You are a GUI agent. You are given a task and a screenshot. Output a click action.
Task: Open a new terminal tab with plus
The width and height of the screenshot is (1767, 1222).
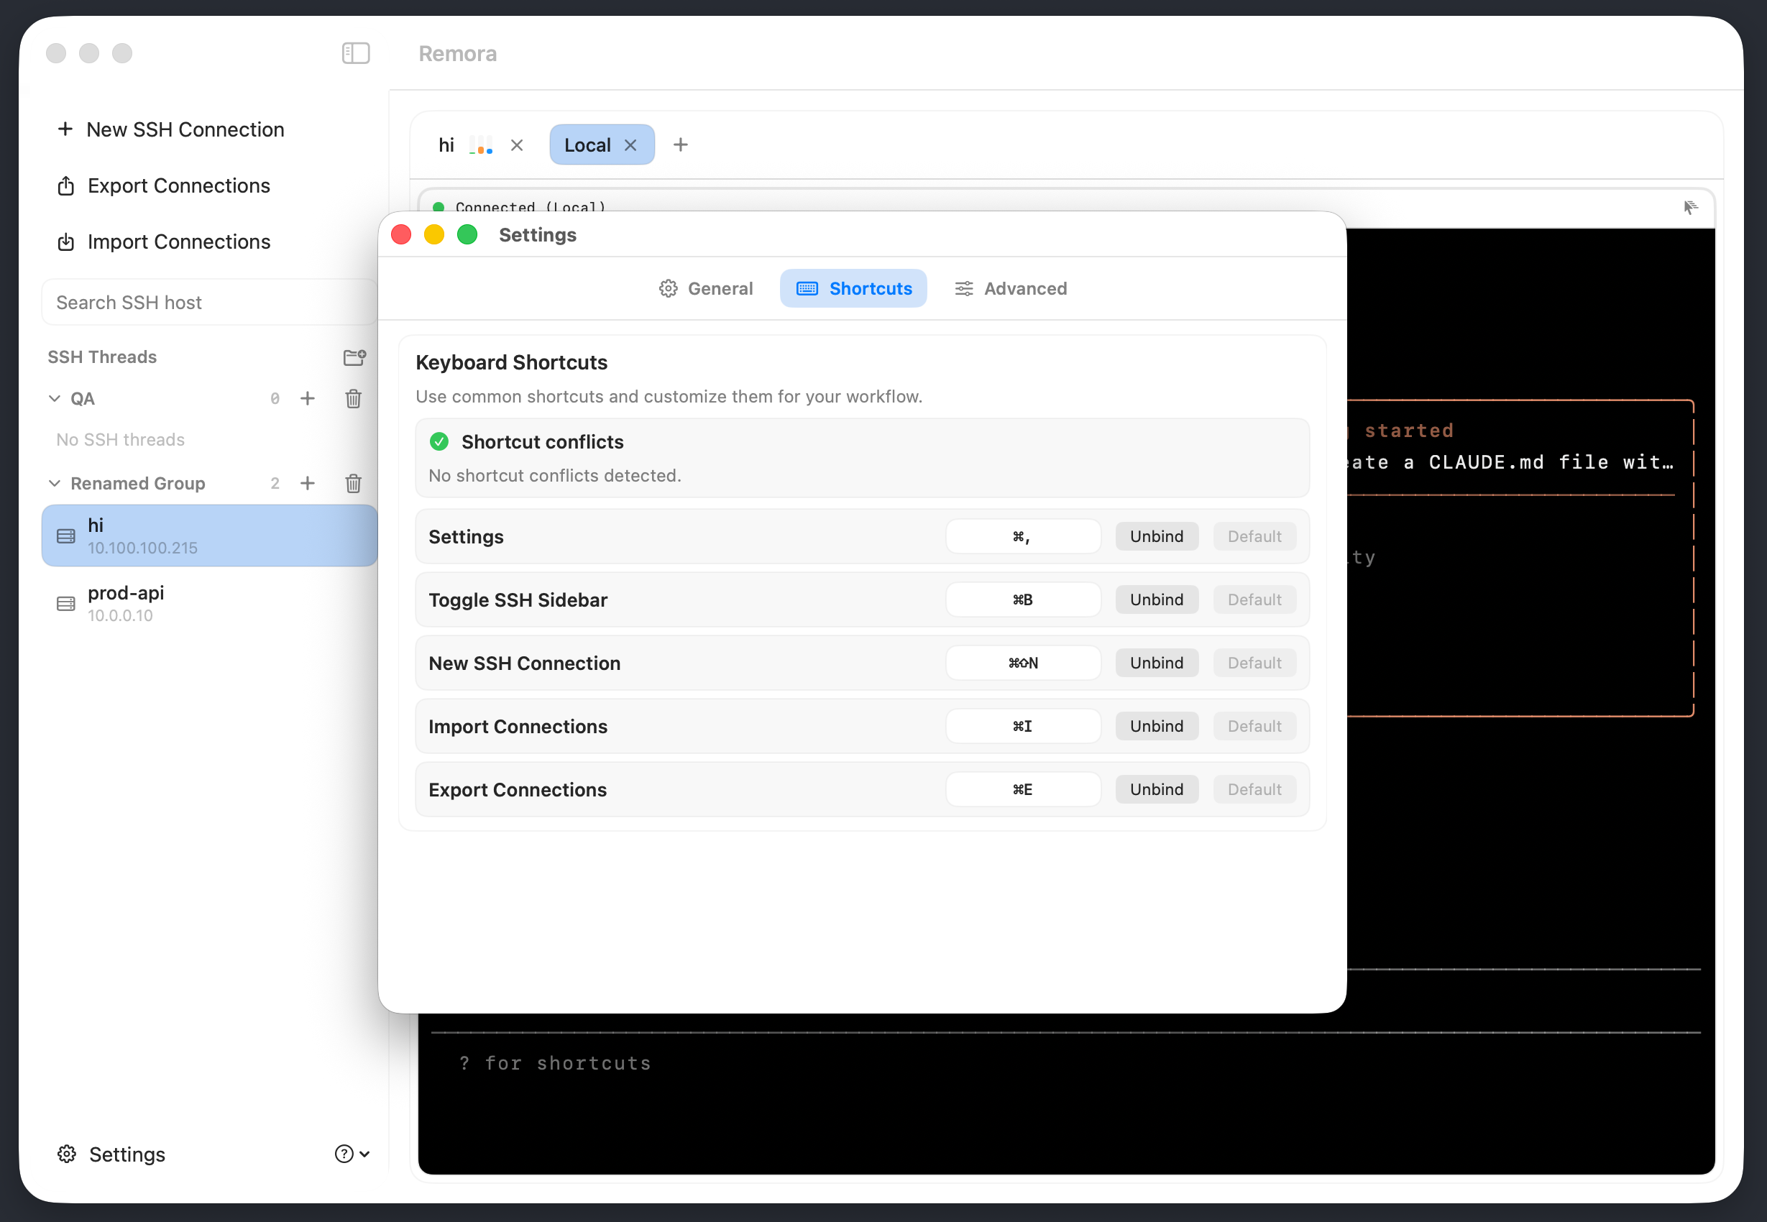pyautogui.click(x=681, y=144)
